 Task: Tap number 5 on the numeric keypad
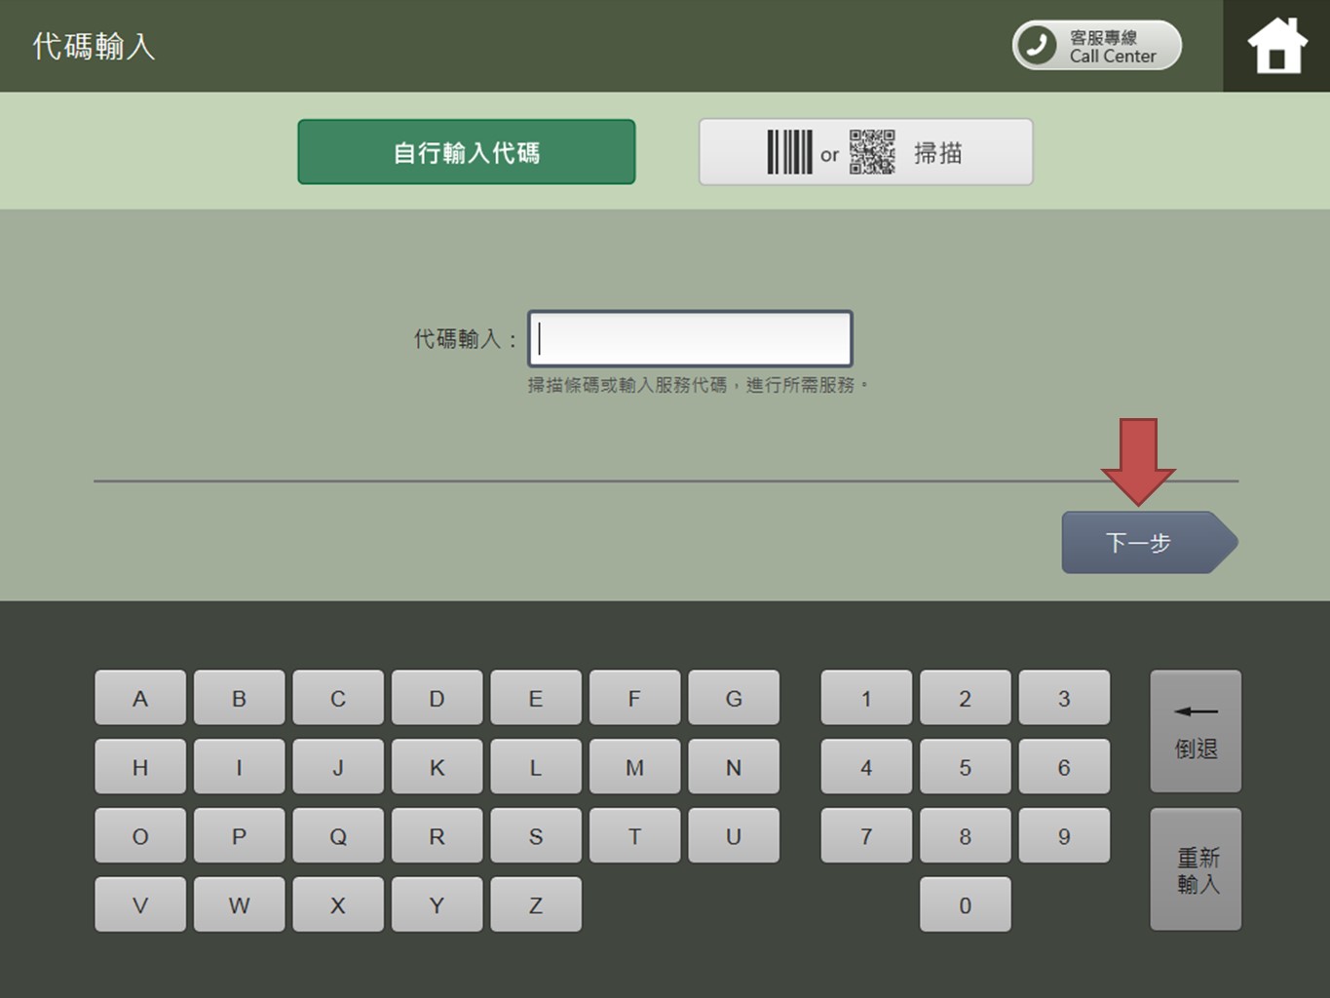tap(965, 767)
